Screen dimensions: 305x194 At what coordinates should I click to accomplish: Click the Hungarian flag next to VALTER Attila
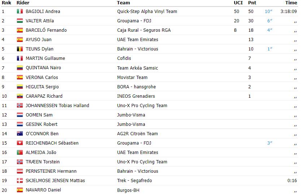[19, 21]
